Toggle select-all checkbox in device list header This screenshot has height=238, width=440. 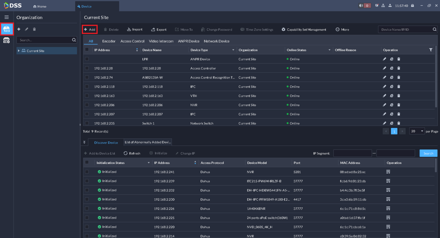point(87,50)
